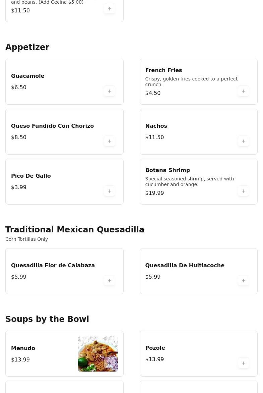Viewport: 263px width, 393px height.
Task: Add French Fries to cart
Action: click(244, 91)
